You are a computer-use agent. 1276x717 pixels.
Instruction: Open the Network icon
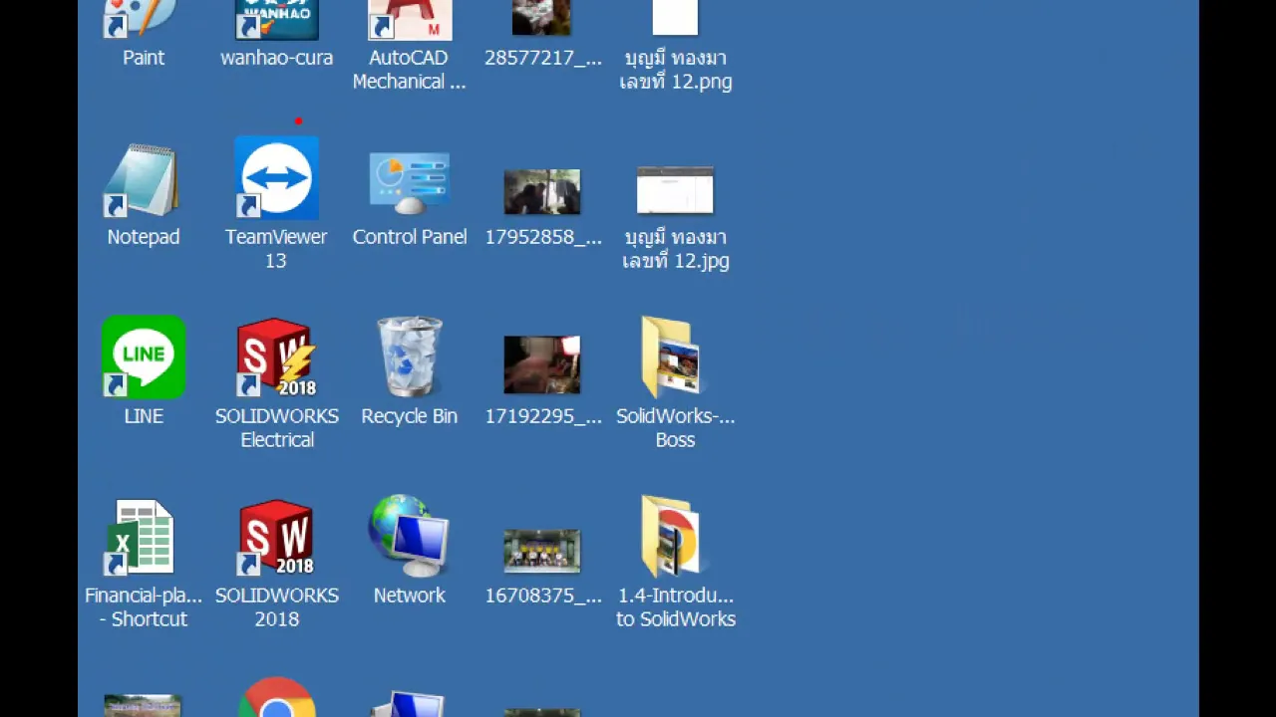click(409, 536)
